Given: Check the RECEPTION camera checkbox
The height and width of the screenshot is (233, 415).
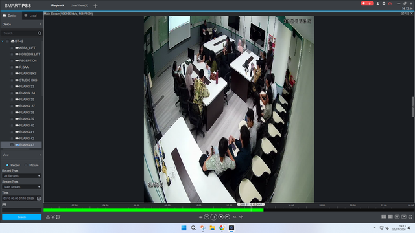Looking at the screenshot, I should point(12,61).
